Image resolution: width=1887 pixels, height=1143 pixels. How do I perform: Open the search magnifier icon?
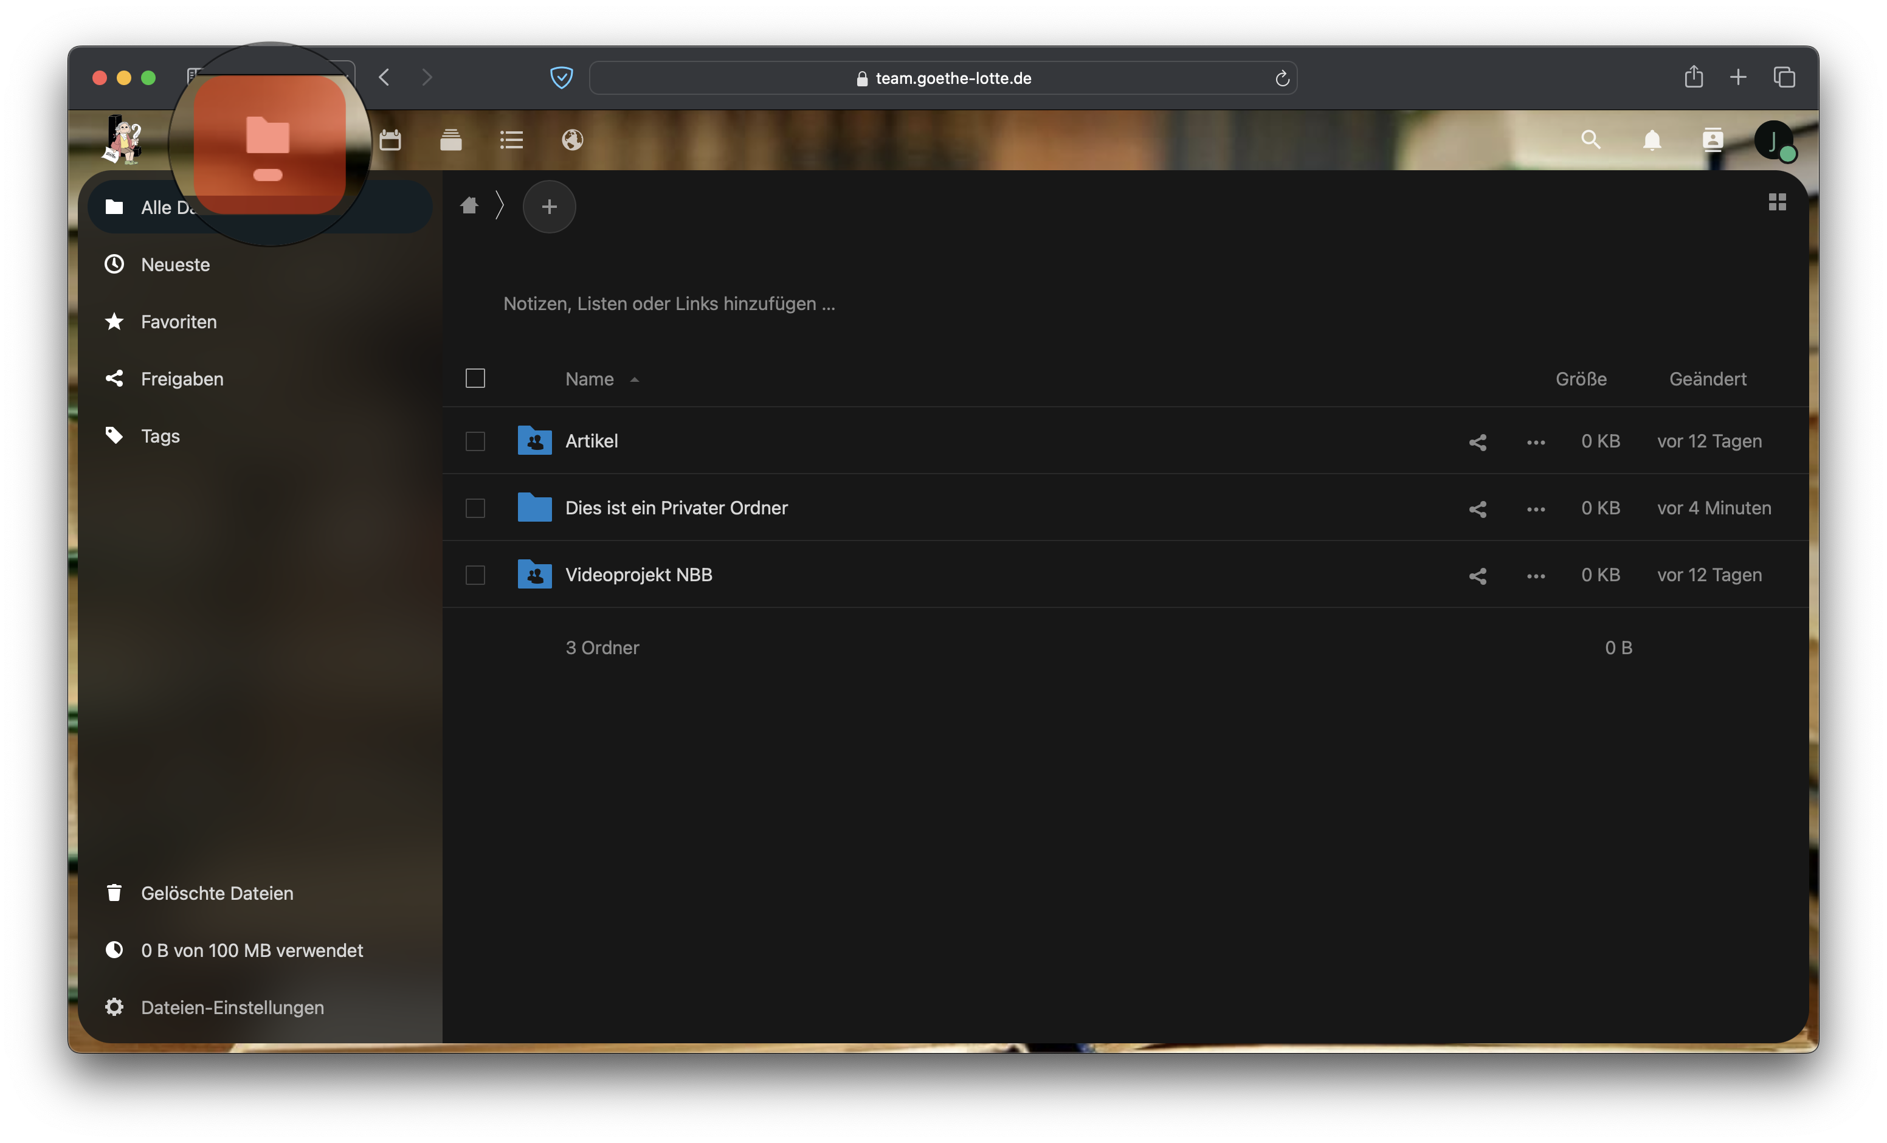1590,140
